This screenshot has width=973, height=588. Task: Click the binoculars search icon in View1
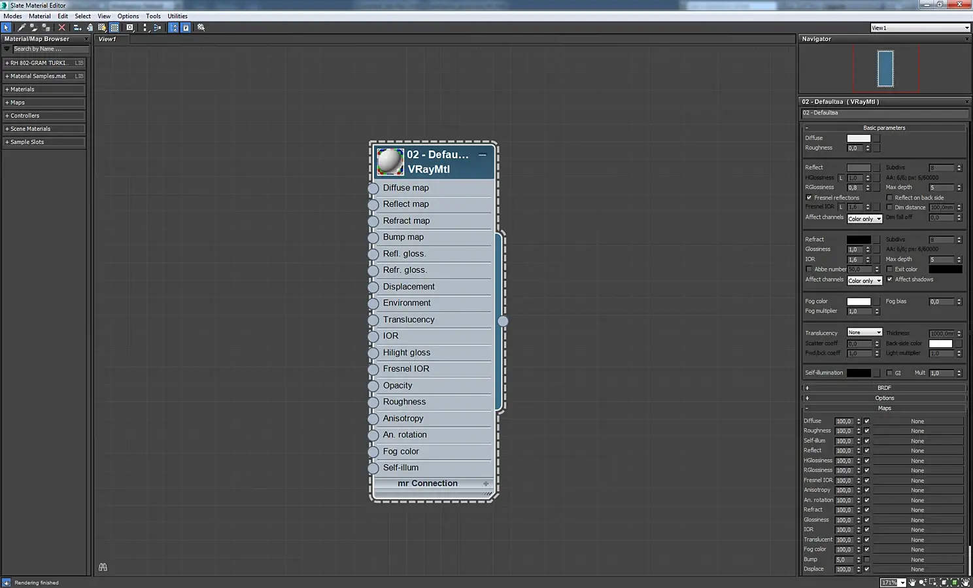click(x=103, y=567)
